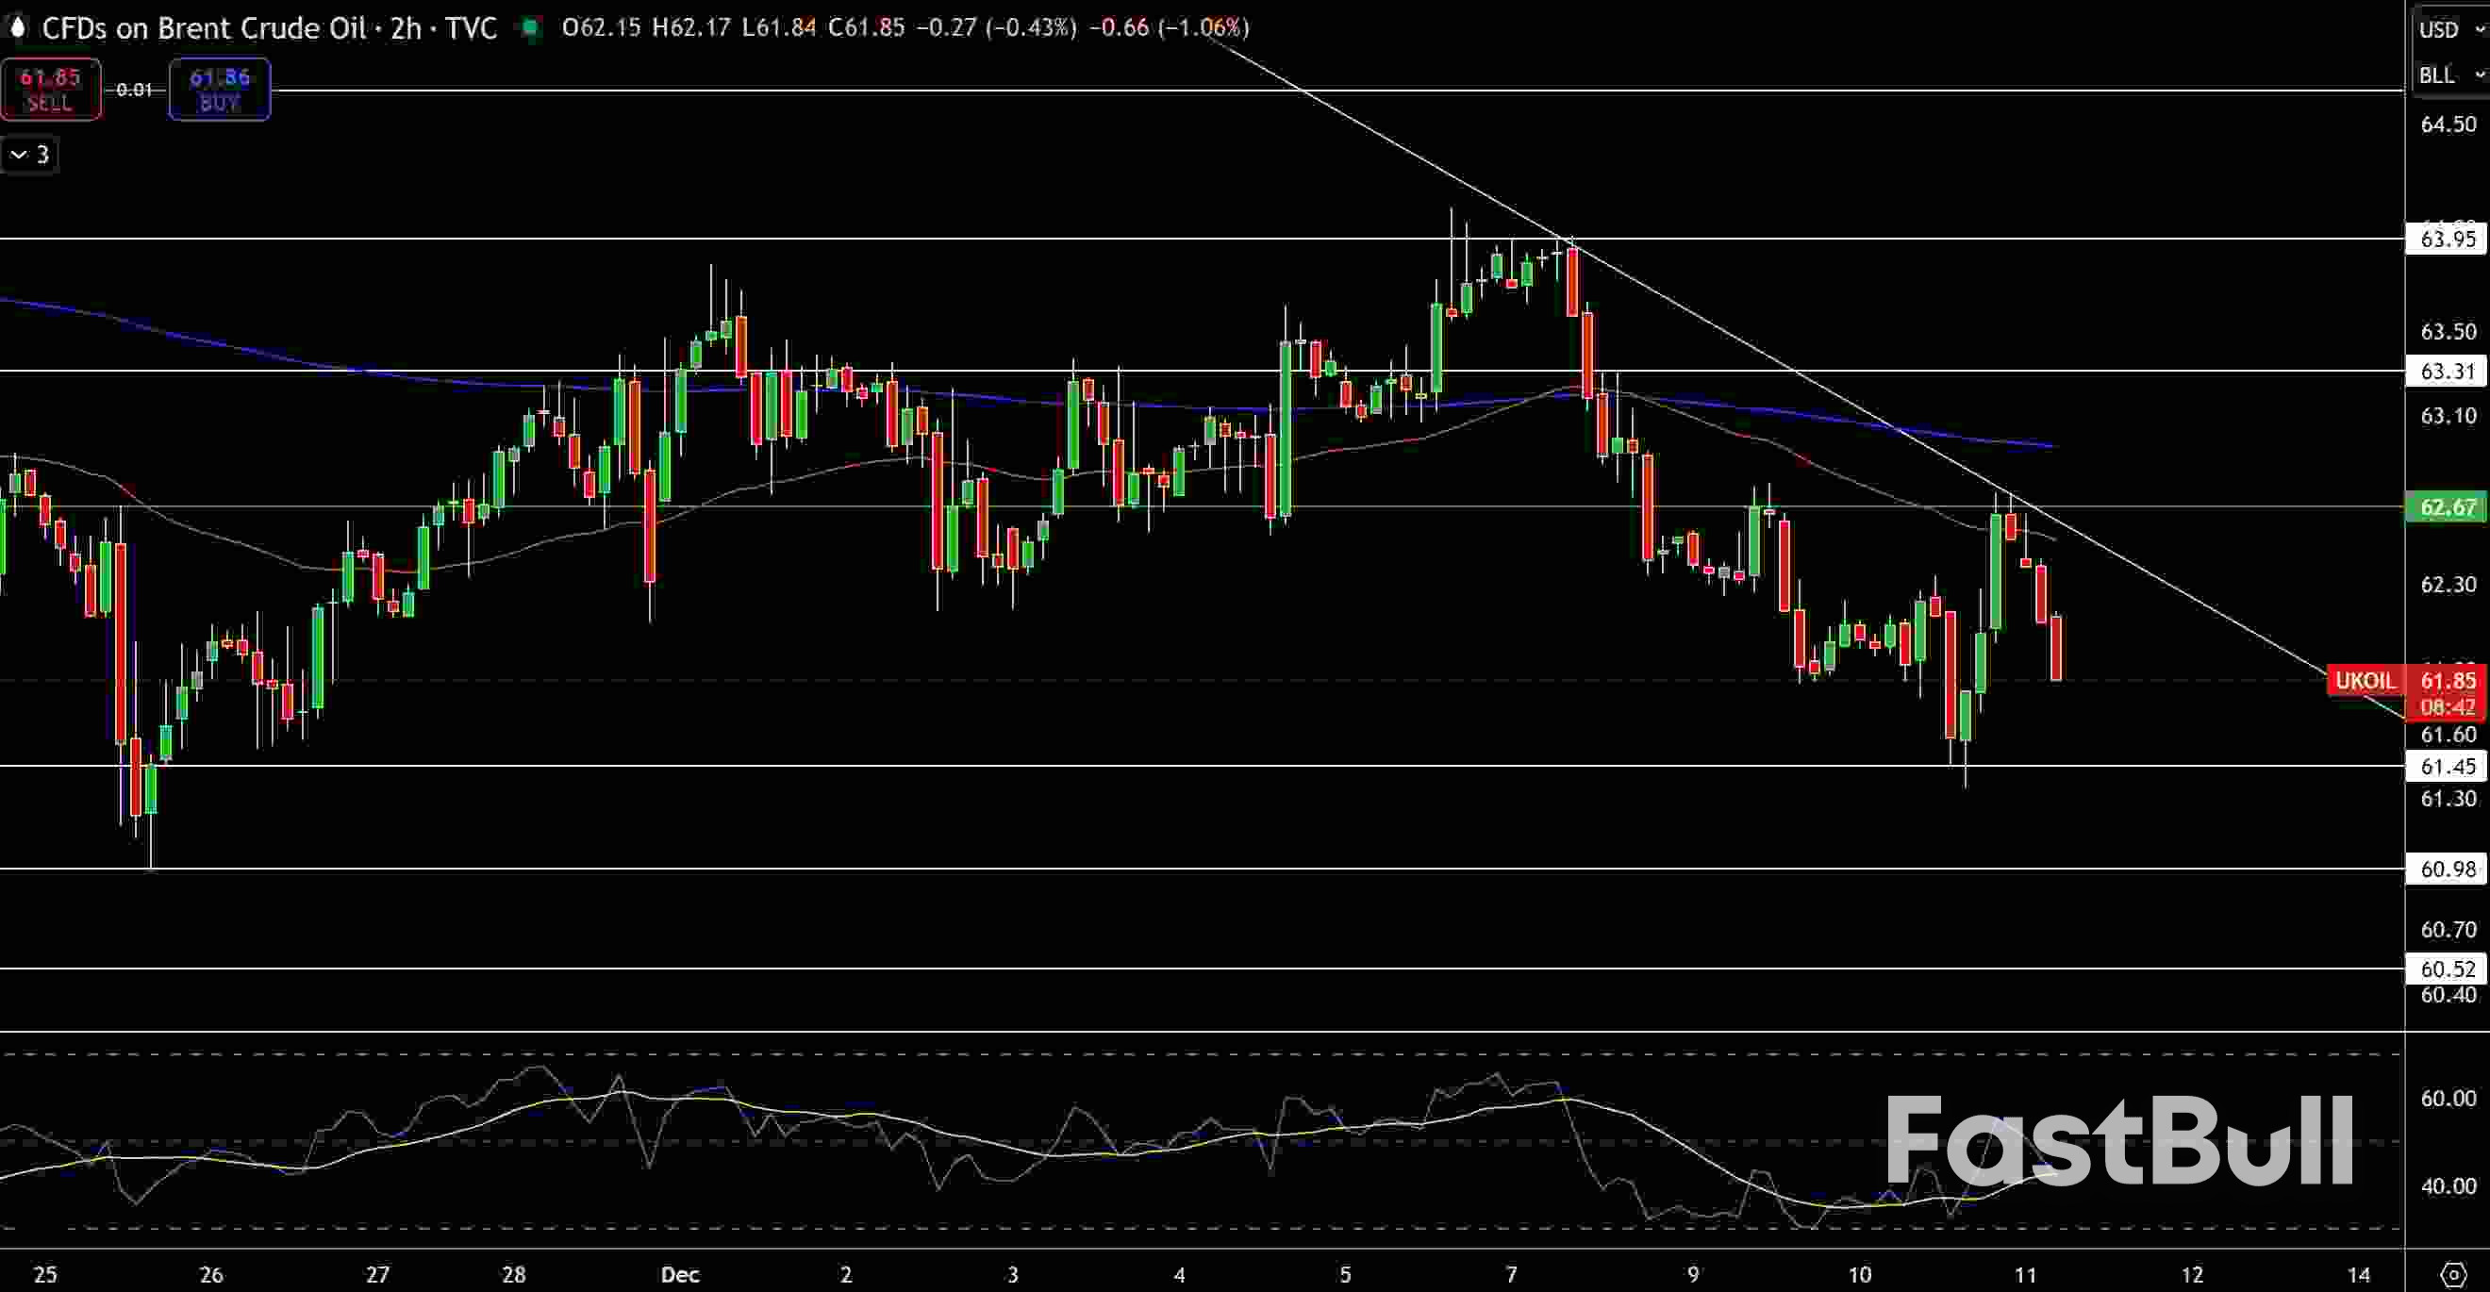
Task: Select the chart title CFDs on Brent Crude Oil
Action: tap(206, 28)
